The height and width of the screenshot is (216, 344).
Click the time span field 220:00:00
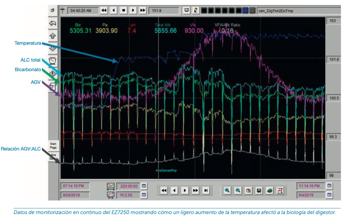click(128, 186)
